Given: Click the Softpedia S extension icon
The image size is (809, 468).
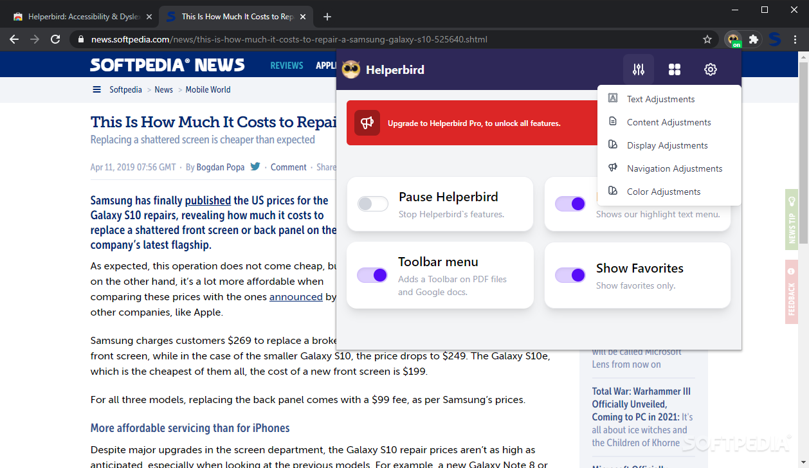Looking at the screenshot, I should [x=775, y=39].
